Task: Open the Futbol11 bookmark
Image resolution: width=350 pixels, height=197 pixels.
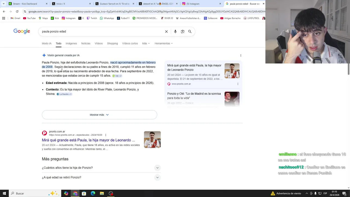Action: tap(123, 18)
